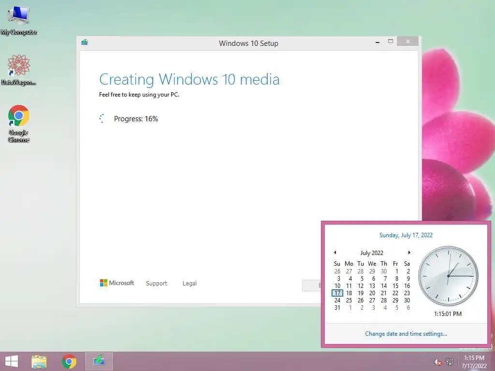The height and width of the screenshot is (371, 495).
Task: Click the muted volume tray icon
Action: point(437,362)
